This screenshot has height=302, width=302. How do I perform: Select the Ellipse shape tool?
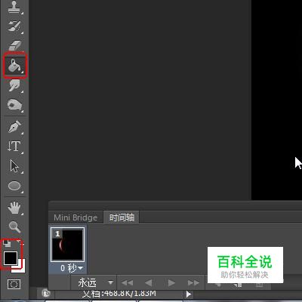14,186
